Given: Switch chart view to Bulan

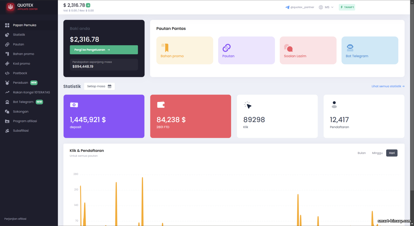Looking at the screenshot, I should tap(362, 153).
